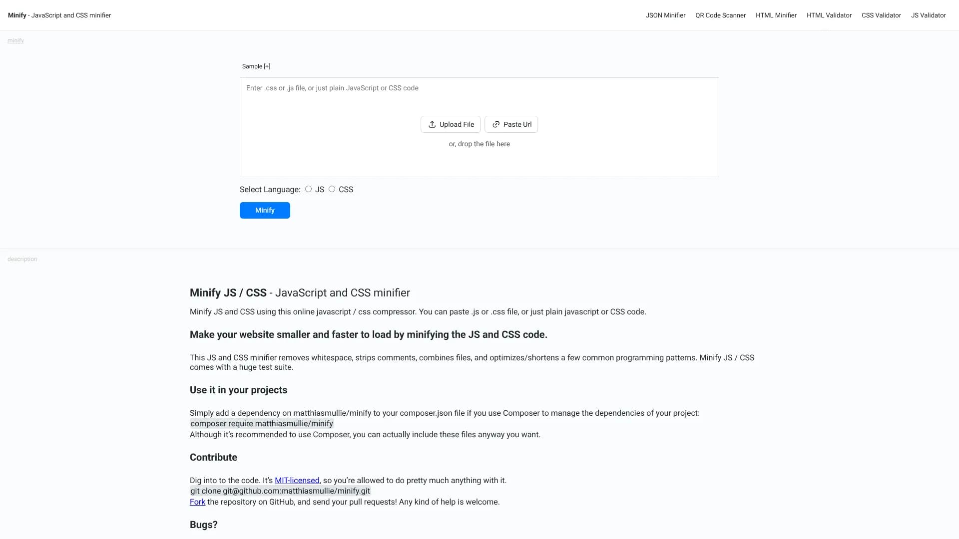Image resolution: width=959 pixels, height=539 pixels.
Task: Click the Paste Url button
Action: click(511, 124)
